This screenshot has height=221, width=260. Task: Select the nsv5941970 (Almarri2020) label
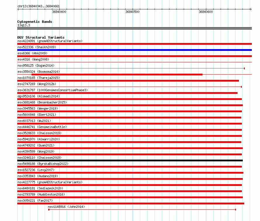39,139
